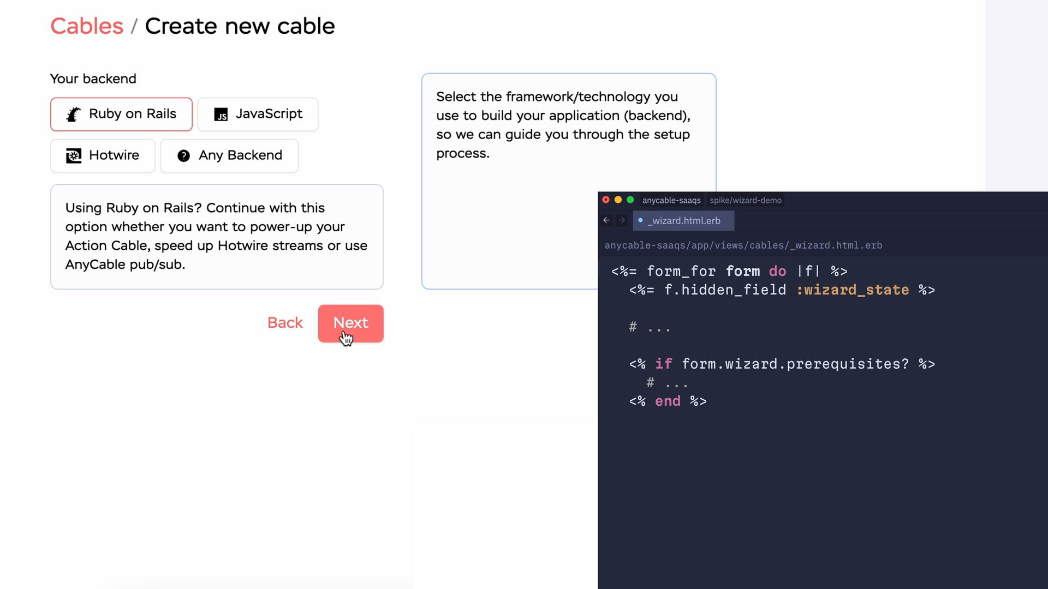Screen dimensions: 1048x589
Task: Open the spike/wizard-demo branch selector
Action: [745, 200]
